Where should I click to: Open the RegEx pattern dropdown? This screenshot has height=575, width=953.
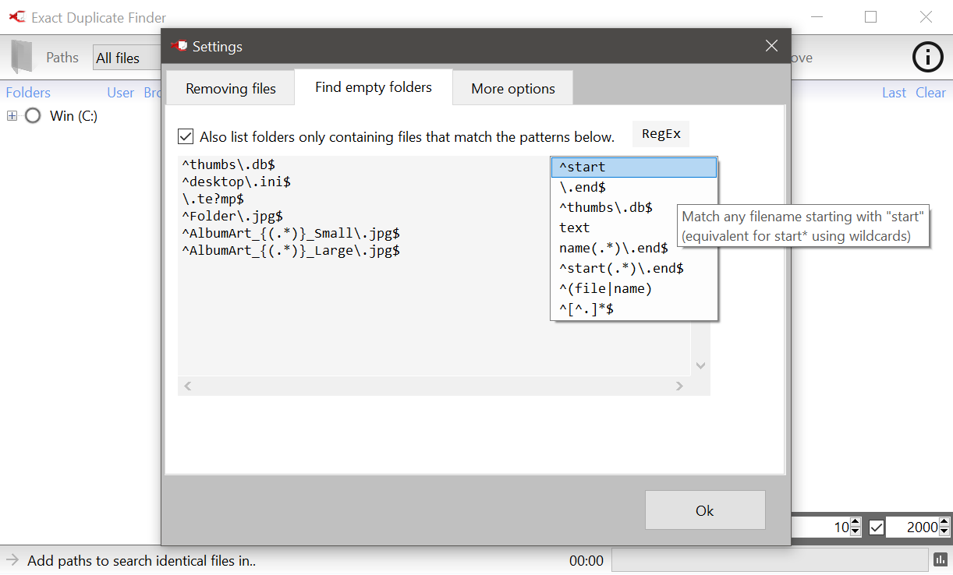661,134
